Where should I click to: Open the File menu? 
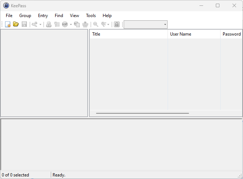tap(9, 16)
